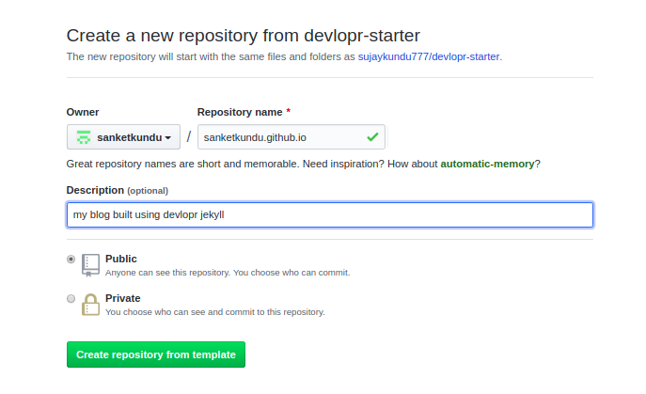Click the Private padlock icon

tap(90, 305)
